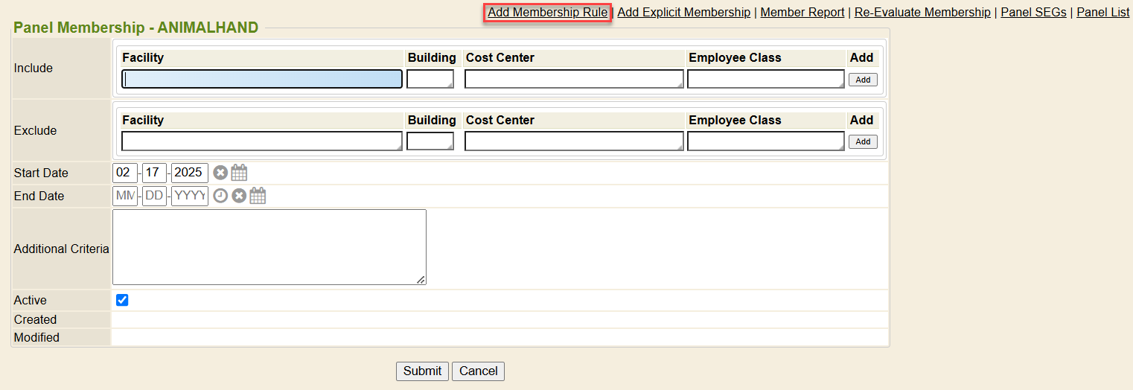Open the Add Membership Rule link

tap(547, 12)
